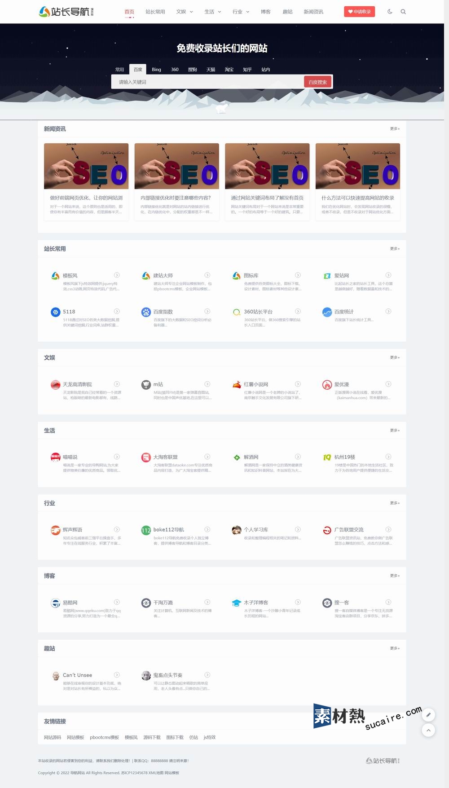Click the edit pencil floating button
This screenshot has width=449, height=788.
coord(428,714)
